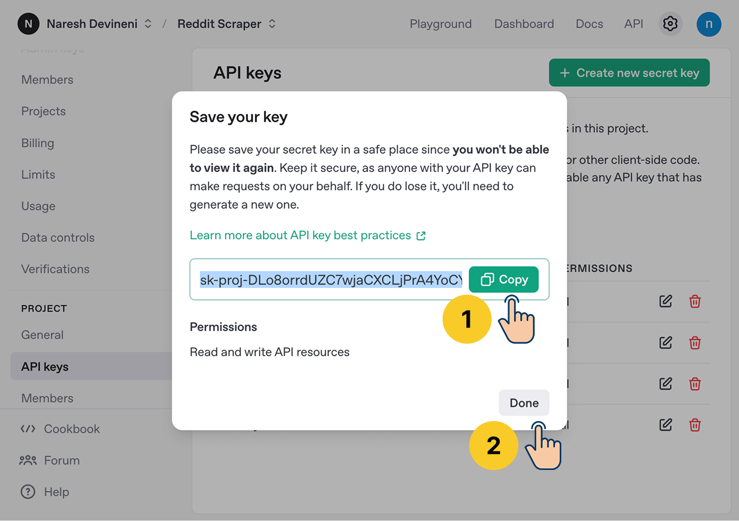Image resolution: width=739 pixels, height=521 pixels.
Task: Open the Verifications section in the sidebar
Action: click(x=55, y=269)
